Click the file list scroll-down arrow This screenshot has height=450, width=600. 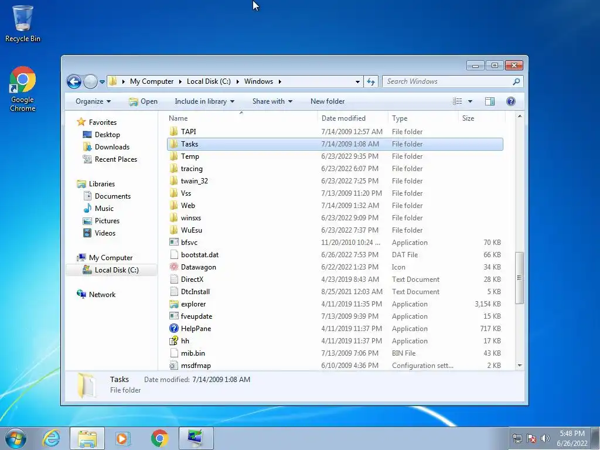(519, 366)
